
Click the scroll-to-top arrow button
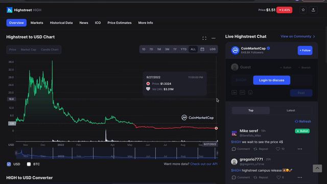click(317, 168)
